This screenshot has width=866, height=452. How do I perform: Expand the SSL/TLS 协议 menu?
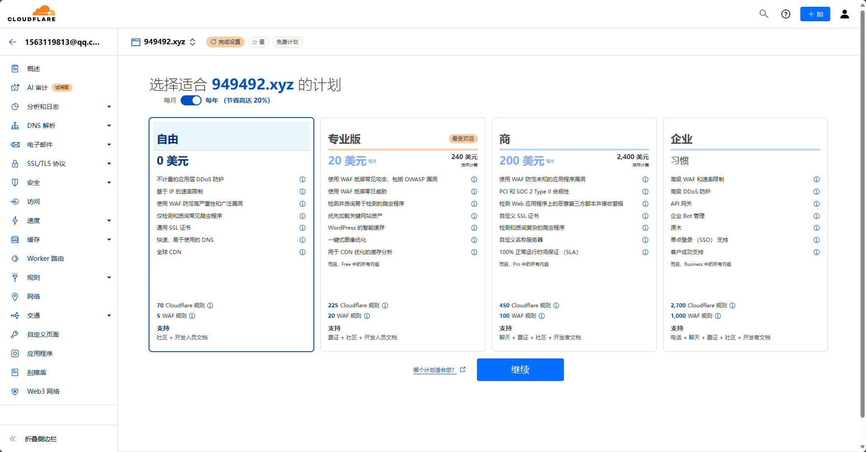pyautogui.click(x=109, y=164)
